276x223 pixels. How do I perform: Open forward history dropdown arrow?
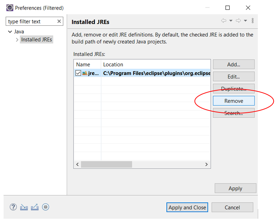(245, 21)
